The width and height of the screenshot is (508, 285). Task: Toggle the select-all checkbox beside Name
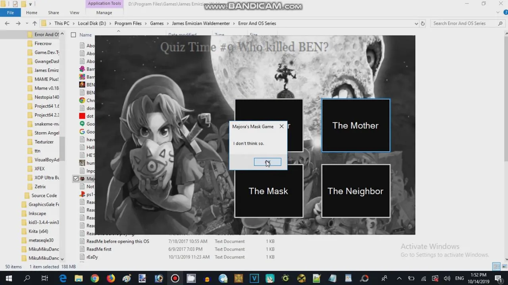point(73,35)
